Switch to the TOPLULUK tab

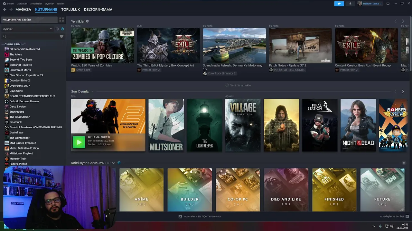(70, 10)
